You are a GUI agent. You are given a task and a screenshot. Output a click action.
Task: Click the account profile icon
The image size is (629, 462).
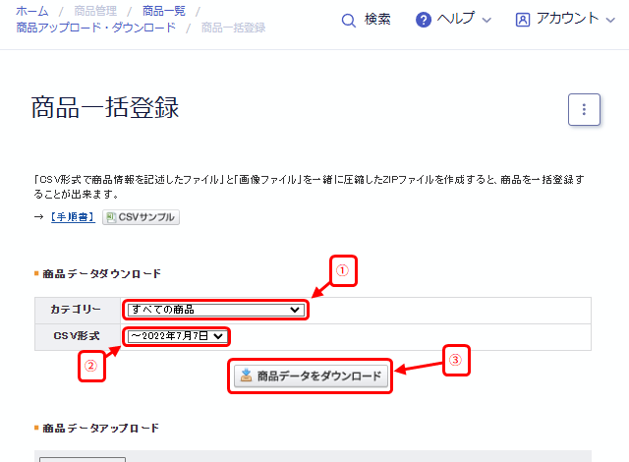point(522,20)
